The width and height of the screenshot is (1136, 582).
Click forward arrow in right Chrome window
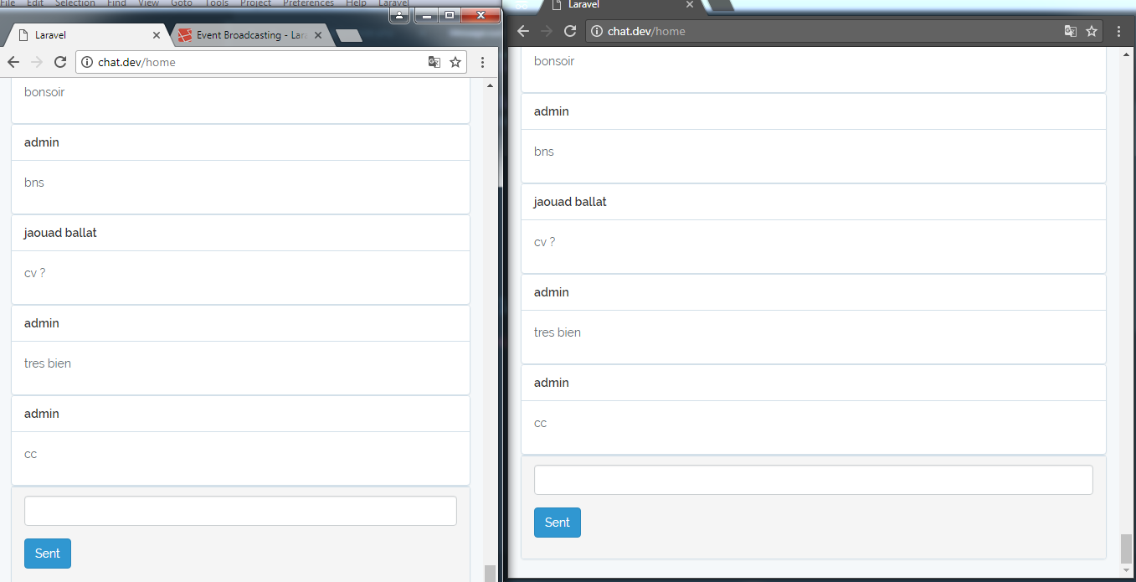coord(547,31)
